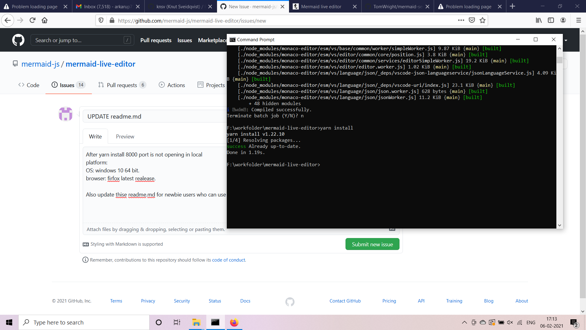Click the Submit new issue button
Screen dimensions: 586x330
[x=372, y=244]
